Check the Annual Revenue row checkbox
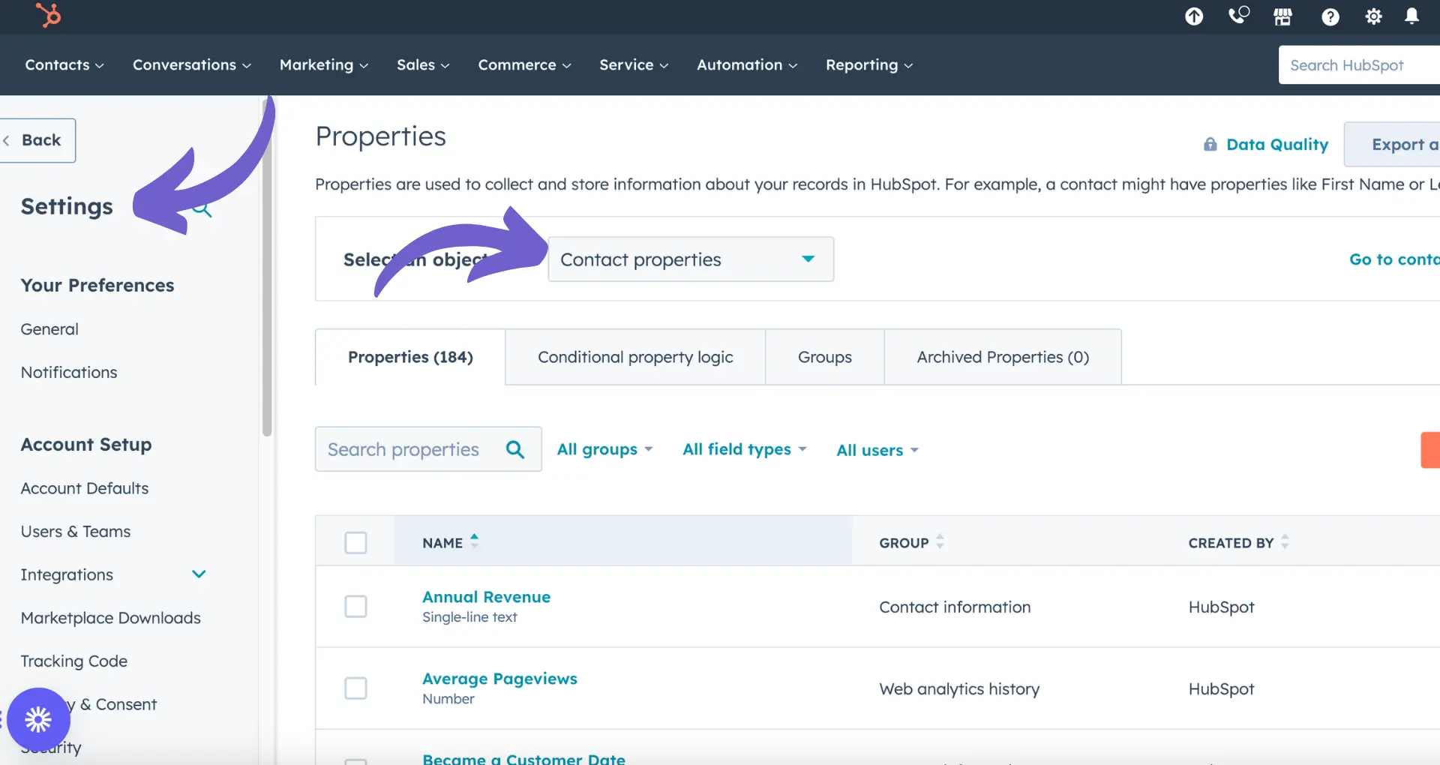The image size is (1440, 765). click(355, 606)
